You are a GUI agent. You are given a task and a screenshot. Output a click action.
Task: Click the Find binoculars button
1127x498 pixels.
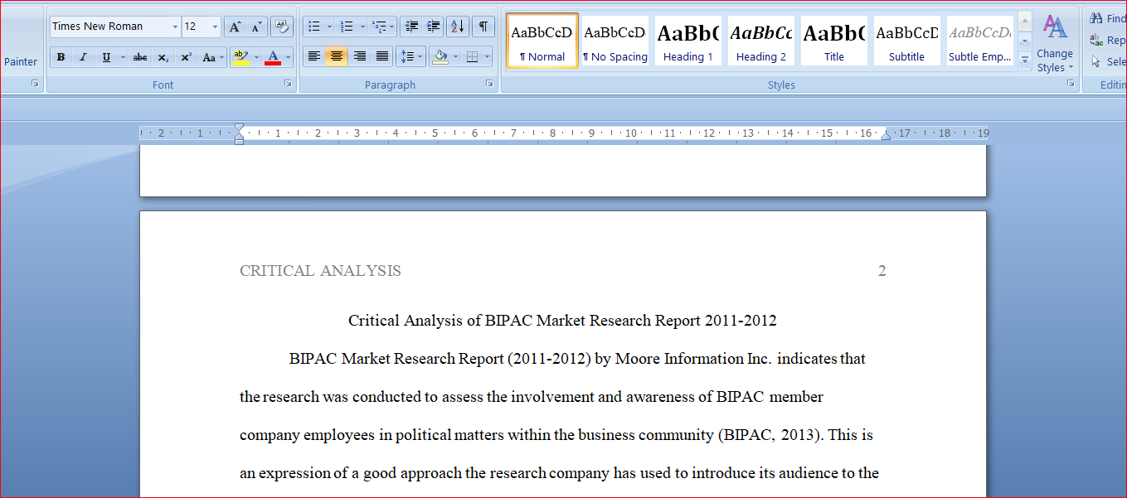click(1096, 18)
